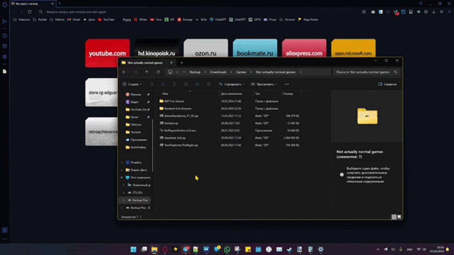Open the Page Notes bookmark
Viewport: 454px width, 255px height.
(x=308, y=19)
